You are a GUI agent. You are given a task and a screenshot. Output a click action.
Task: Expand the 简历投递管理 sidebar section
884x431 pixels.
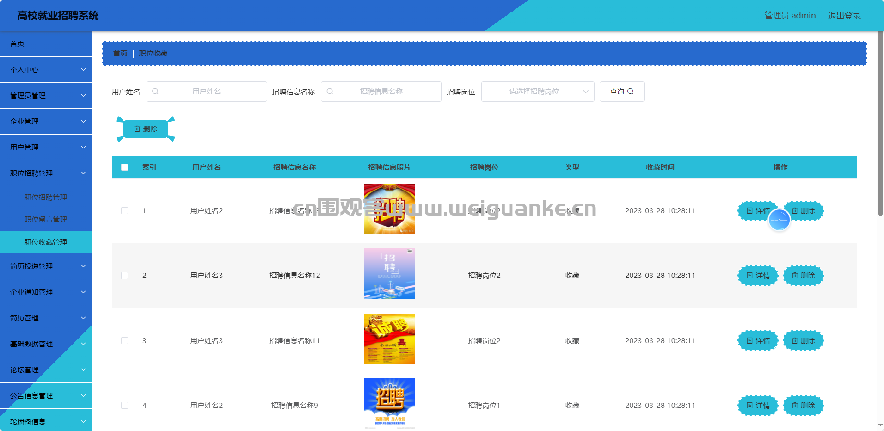pyautogui.click(x=46, y=266)
